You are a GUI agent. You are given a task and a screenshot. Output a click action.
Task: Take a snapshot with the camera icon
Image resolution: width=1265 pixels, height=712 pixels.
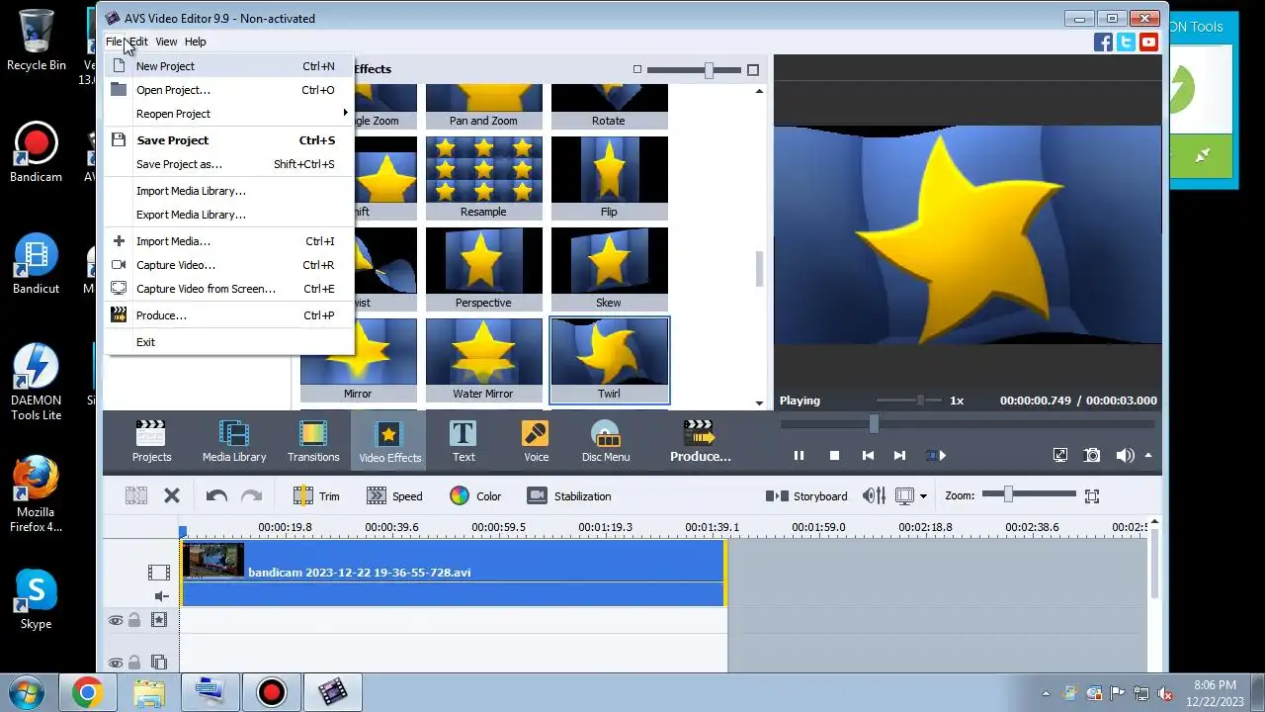click(1092, 455)
